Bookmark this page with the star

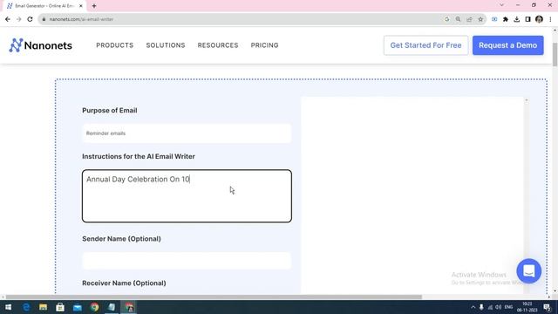480,19
